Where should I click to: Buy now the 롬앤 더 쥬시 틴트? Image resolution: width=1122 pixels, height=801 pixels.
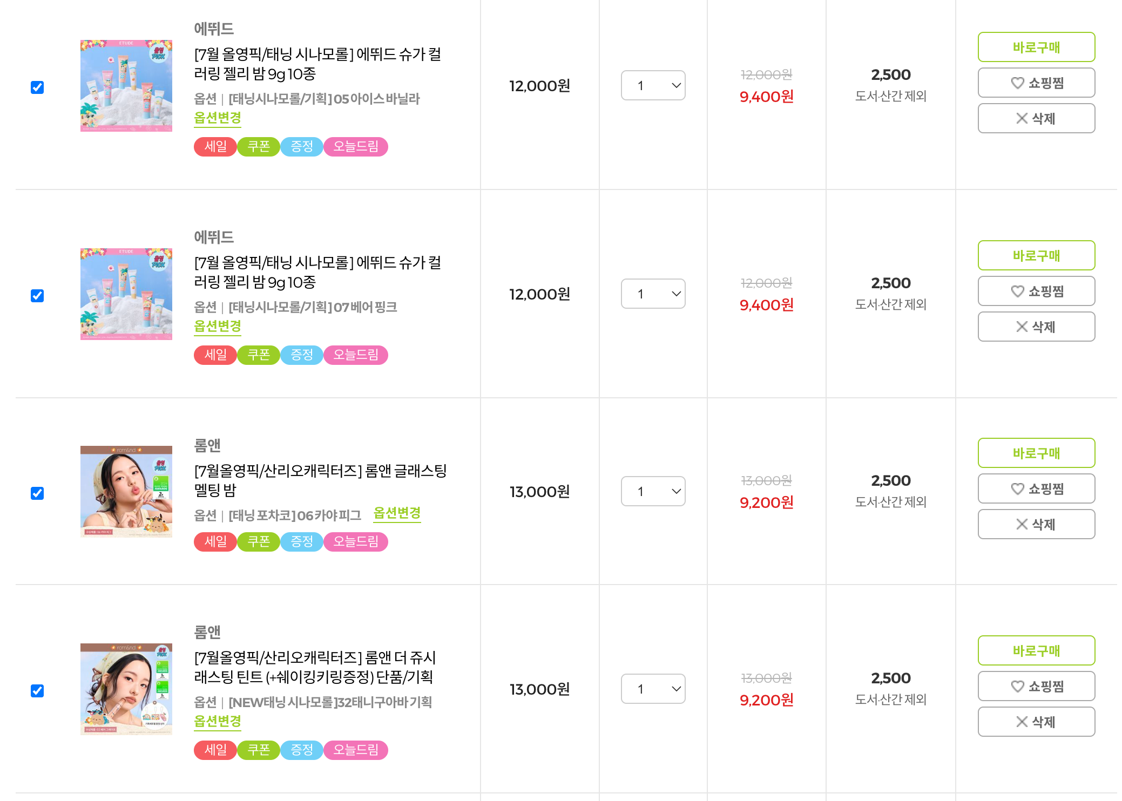pos(1036,650)
